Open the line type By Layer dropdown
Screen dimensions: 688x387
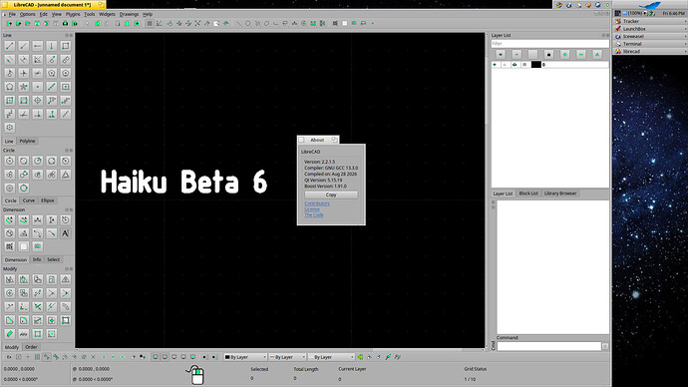pyautogui.click(x=331, y=357)
